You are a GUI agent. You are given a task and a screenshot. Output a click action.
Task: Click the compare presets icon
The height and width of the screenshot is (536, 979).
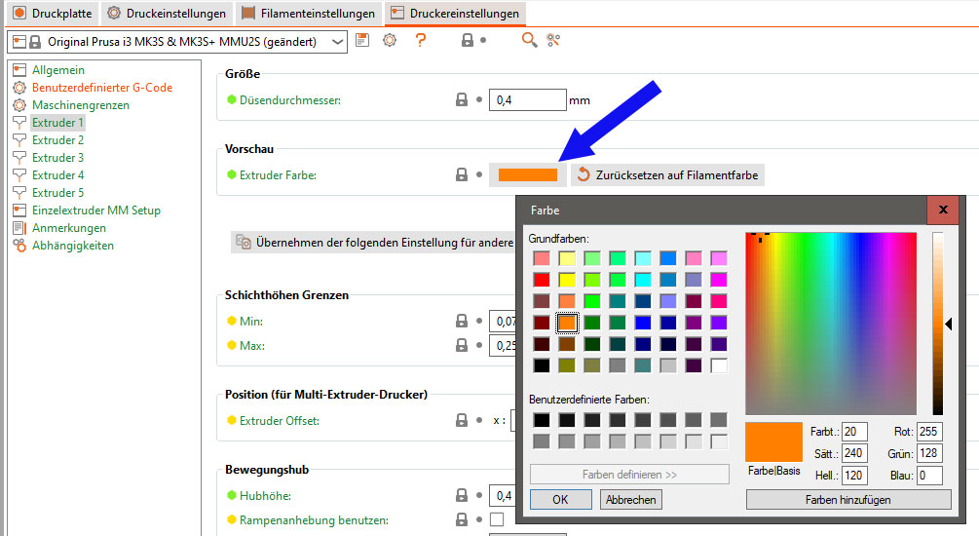(554, 40)
